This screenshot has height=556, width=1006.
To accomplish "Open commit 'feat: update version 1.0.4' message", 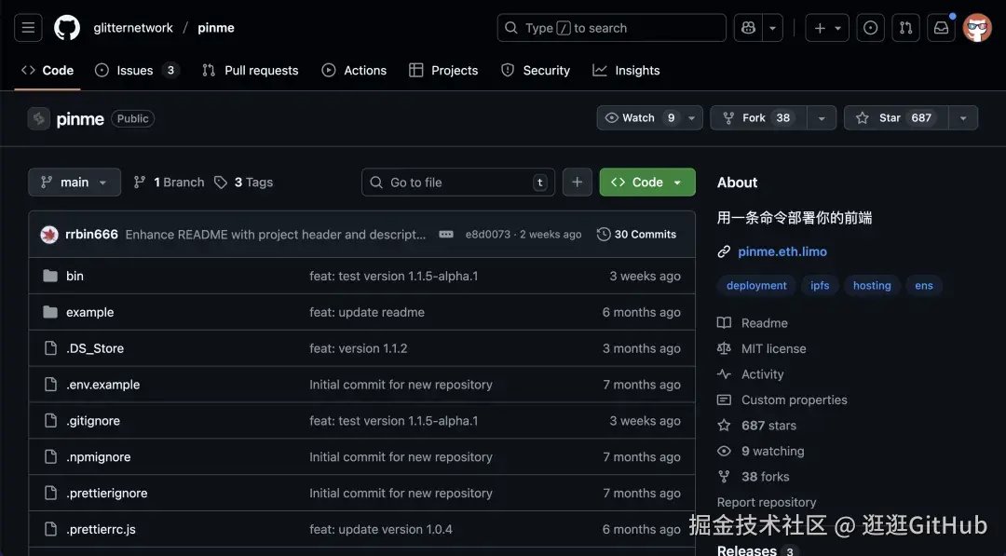I will [380, 530].
